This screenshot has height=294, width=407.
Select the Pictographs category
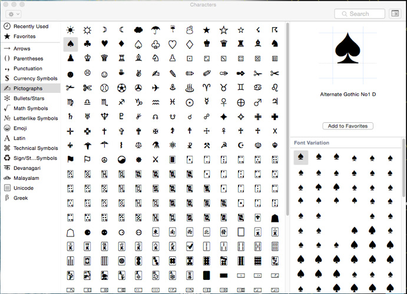click(x=31, y=88)
